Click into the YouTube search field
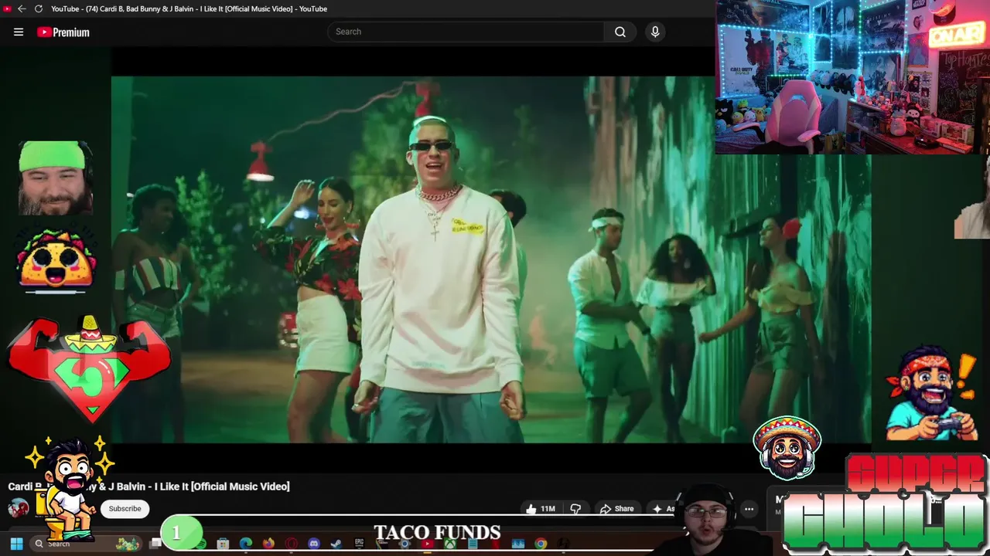 tap(466, 32)
